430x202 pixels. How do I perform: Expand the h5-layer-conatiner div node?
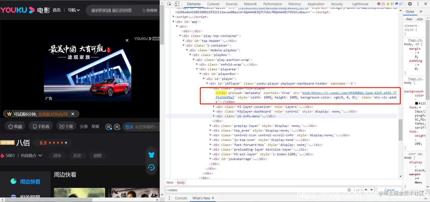tap(214, 107)
